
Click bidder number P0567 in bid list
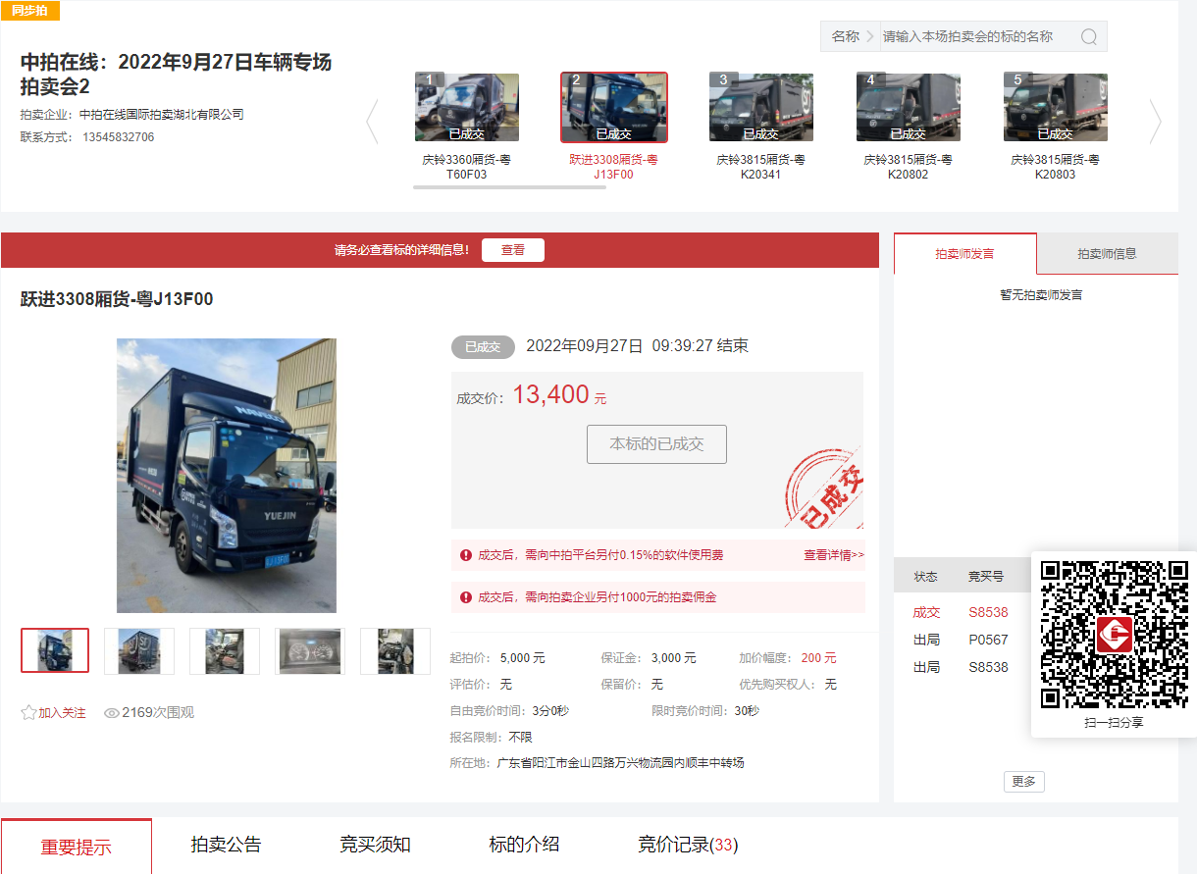point(988,640)
